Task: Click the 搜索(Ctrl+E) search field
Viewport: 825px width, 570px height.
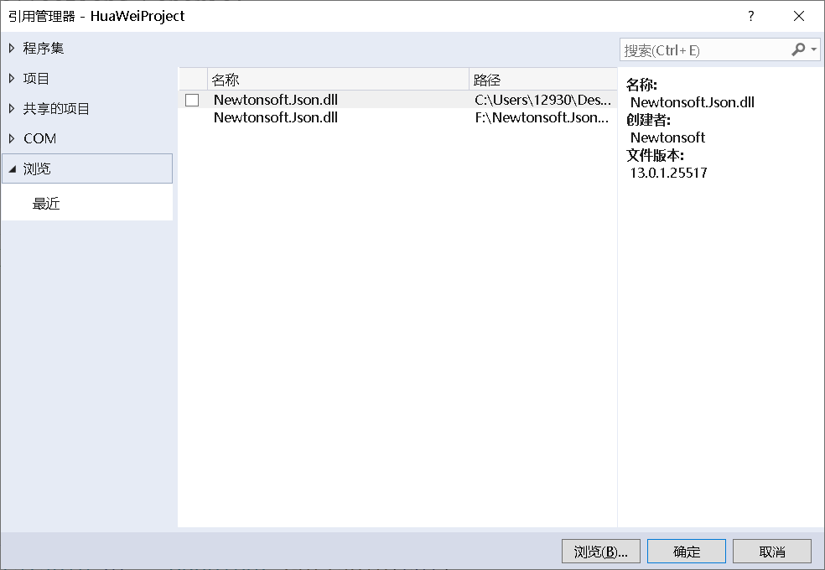Action: [x=704, y=49]
